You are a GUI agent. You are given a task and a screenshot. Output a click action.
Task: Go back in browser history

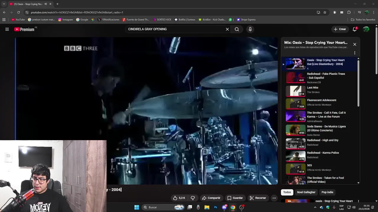click(x=4, y=12)
